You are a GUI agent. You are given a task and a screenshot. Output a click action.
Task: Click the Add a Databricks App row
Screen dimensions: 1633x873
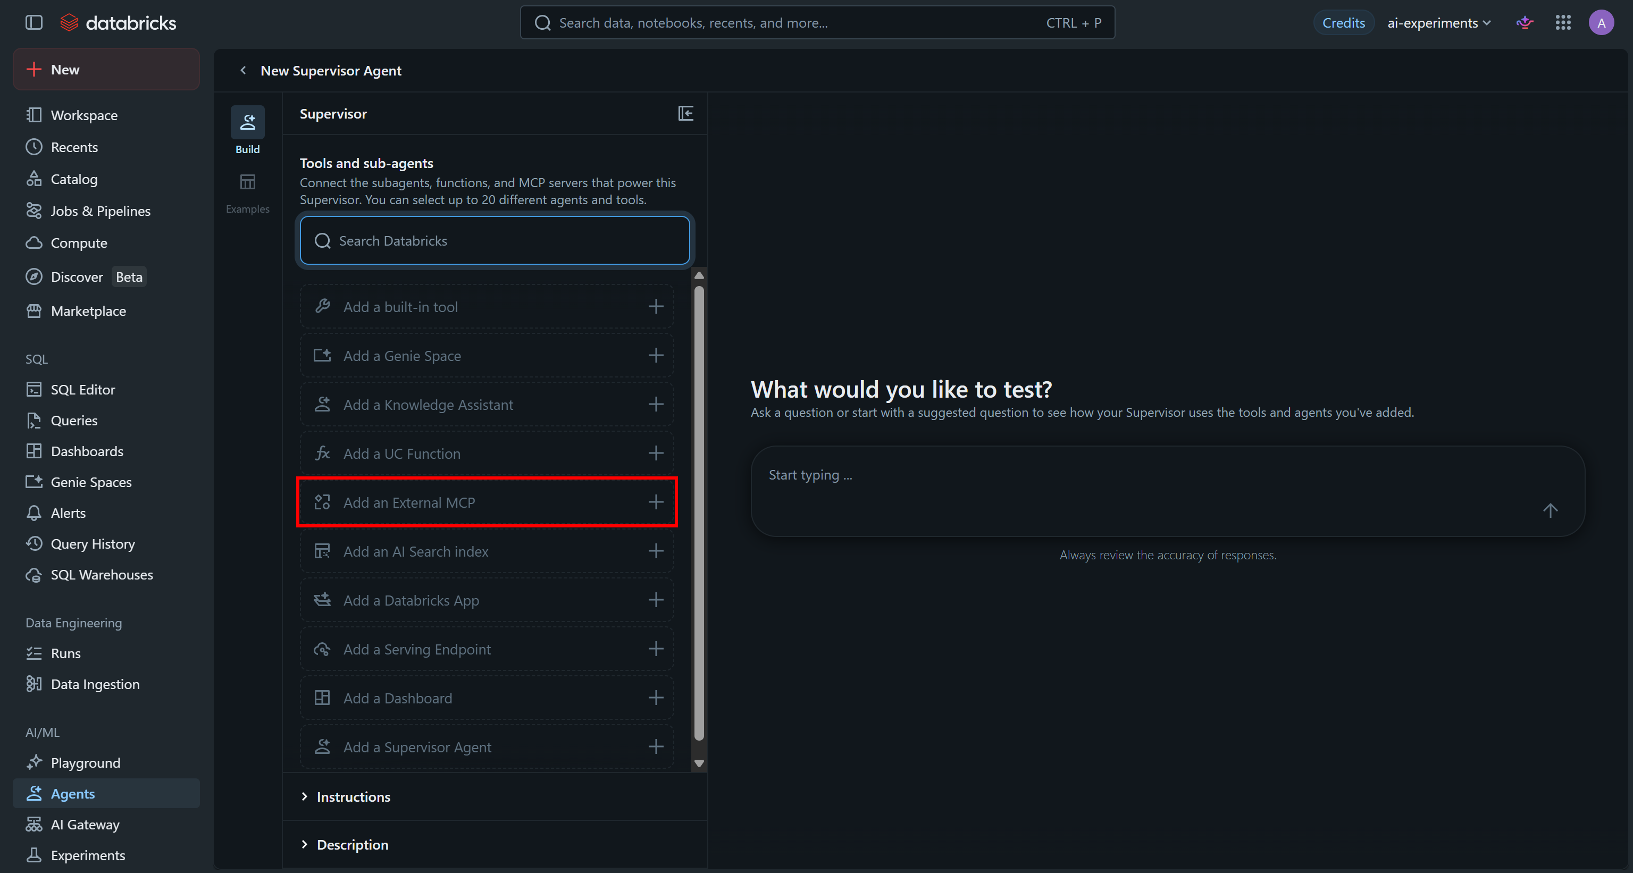(486, 600)
